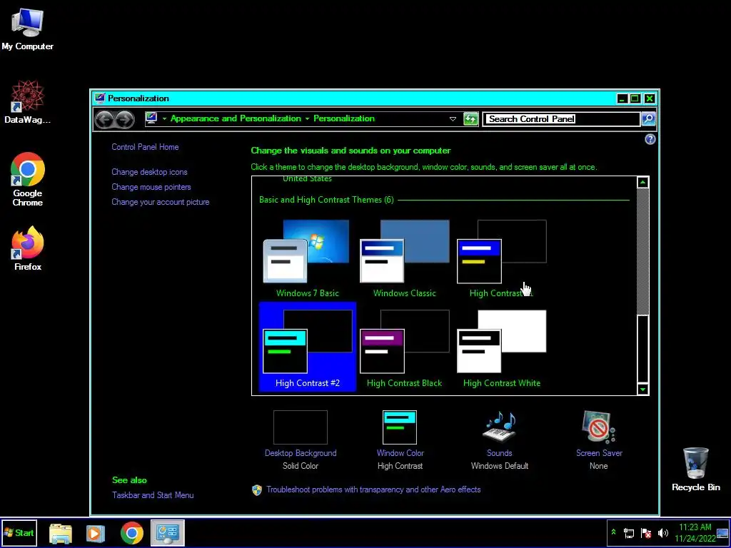Open Change your account picture
The width and height of the screenshot is (731, 548).
[161, 202]
